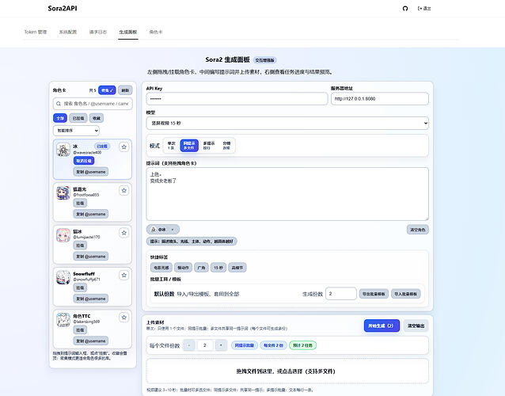Favorite the Snowfluff card with star icon
The image size is (505, 396).
pos(124,275)
